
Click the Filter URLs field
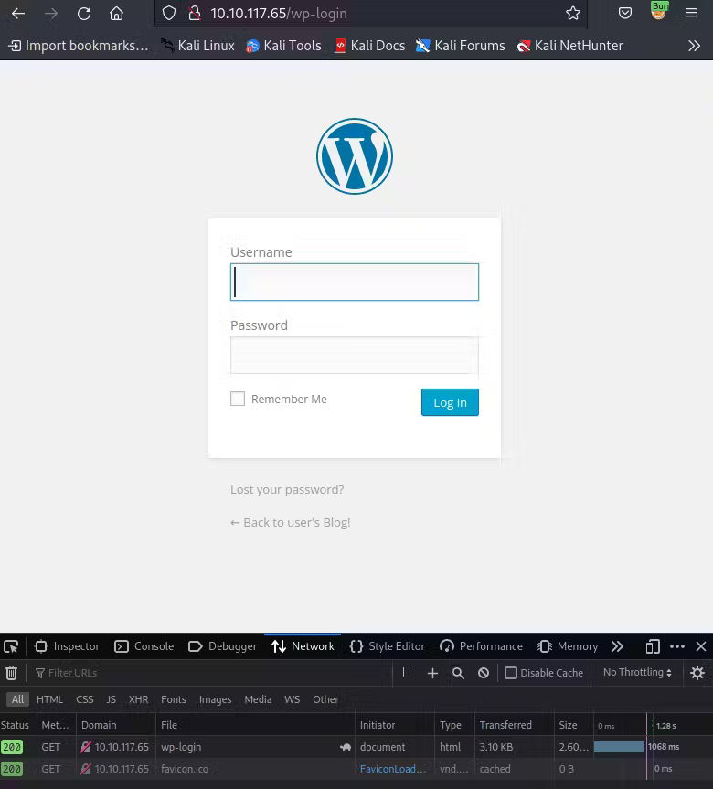point(211,673)
